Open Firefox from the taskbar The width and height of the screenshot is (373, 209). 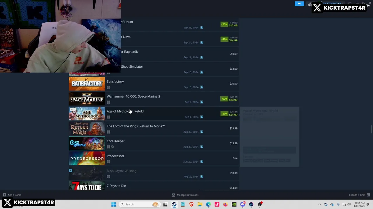pos(226,204)
